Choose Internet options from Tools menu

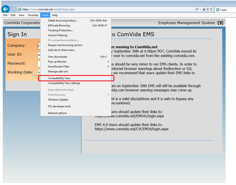pyautogui.click(x=57, y=113)
